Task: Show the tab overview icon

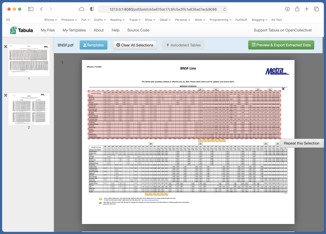Action: [316, 9]
